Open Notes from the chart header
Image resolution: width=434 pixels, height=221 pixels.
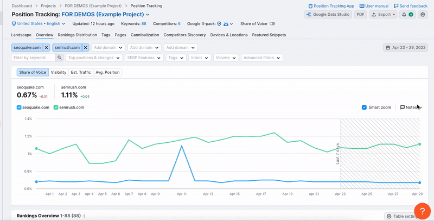point(410,108)
